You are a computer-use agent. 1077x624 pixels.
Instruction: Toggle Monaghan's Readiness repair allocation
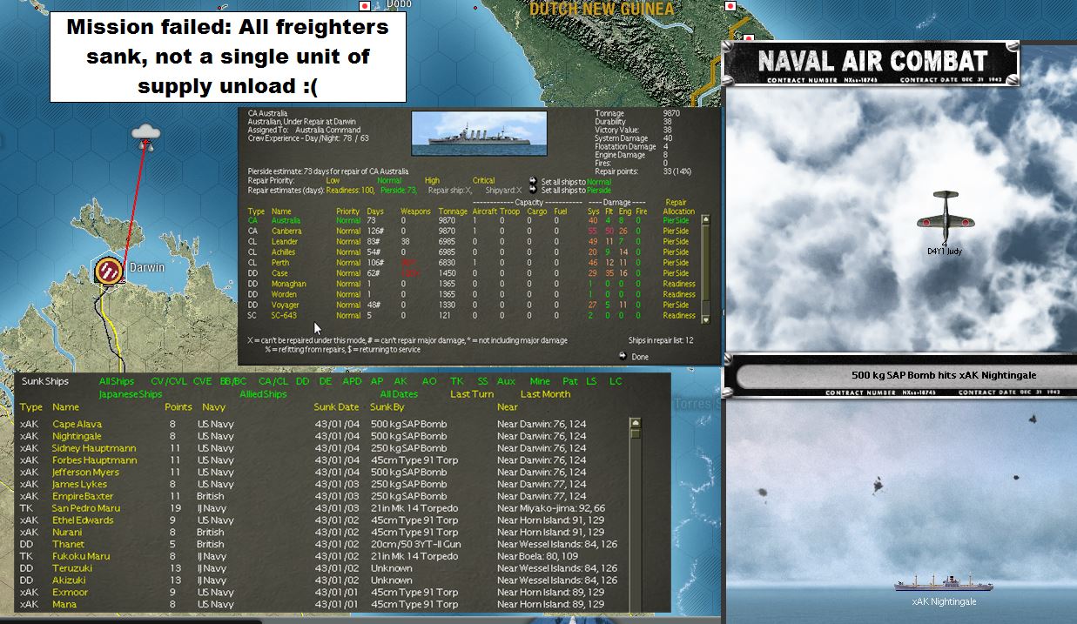679,284
